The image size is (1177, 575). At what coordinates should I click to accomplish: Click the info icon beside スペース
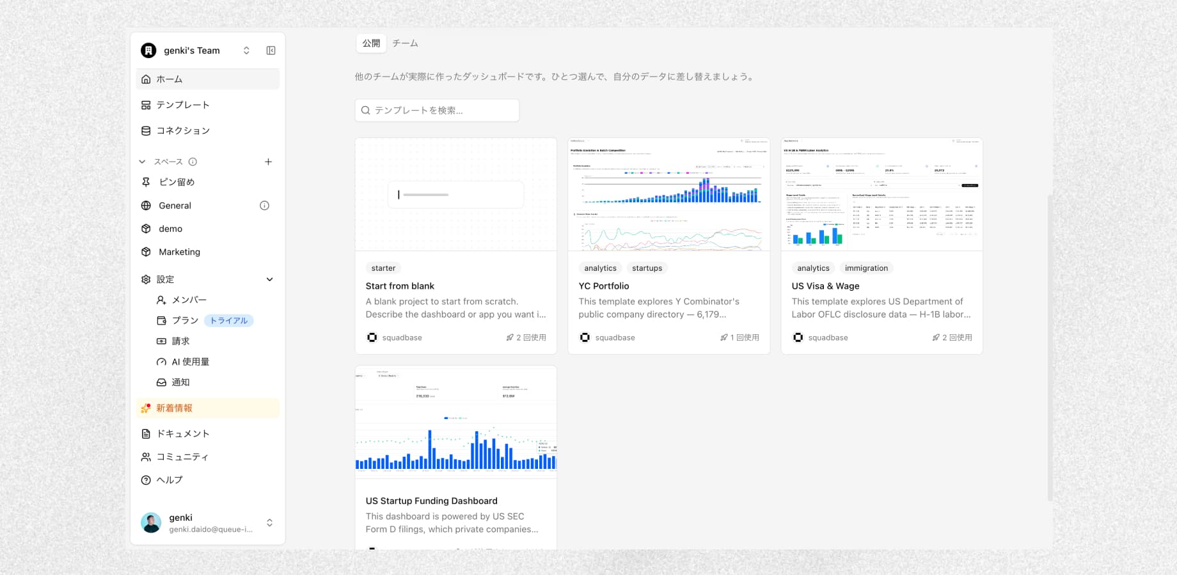[x=193, y=162]
